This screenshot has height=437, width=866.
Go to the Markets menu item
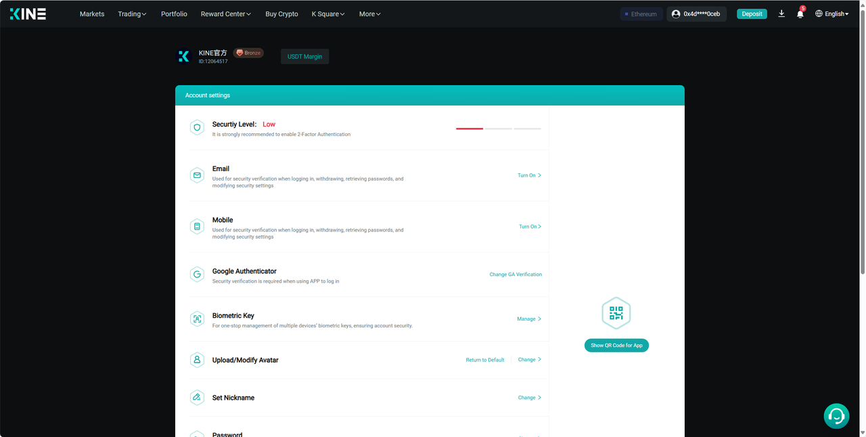tap(92, 14)
